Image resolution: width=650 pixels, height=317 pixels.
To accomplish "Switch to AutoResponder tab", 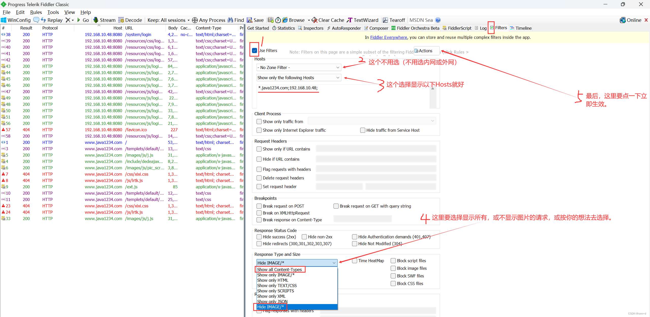I will coord(344,28).
